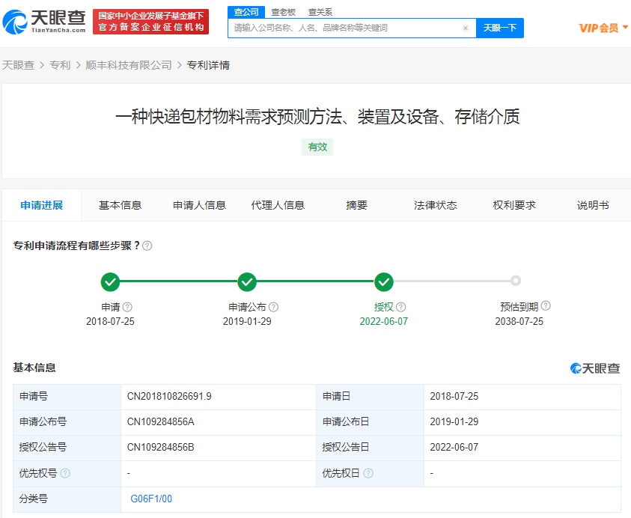
Task: Open help icon next to 专利申请流程有哪些步骤
Action: point(147,246)
